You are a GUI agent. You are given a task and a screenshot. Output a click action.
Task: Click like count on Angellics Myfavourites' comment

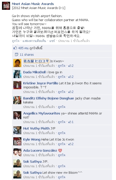pos(71,122)
